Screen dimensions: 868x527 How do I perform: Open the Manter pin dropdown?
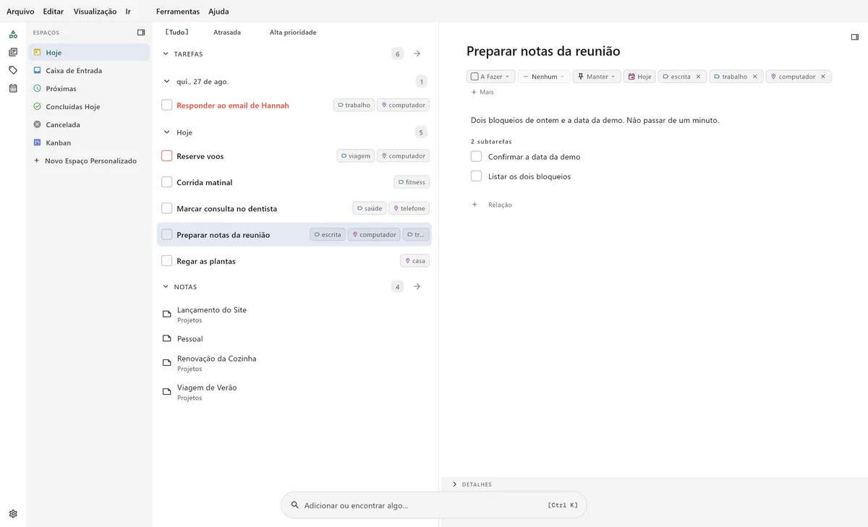597,77
